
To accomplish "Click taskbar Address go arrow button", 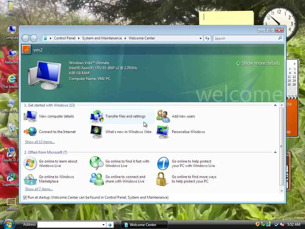I will point(110,225).
